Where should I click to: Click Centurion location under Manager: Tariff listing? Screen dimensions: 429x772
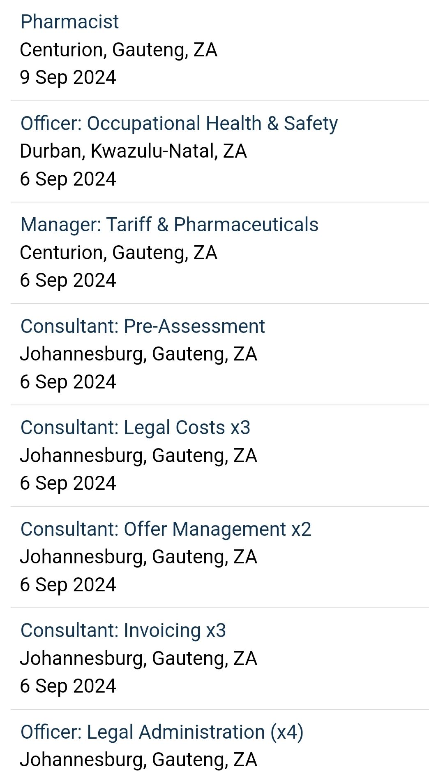click(118, 253)
